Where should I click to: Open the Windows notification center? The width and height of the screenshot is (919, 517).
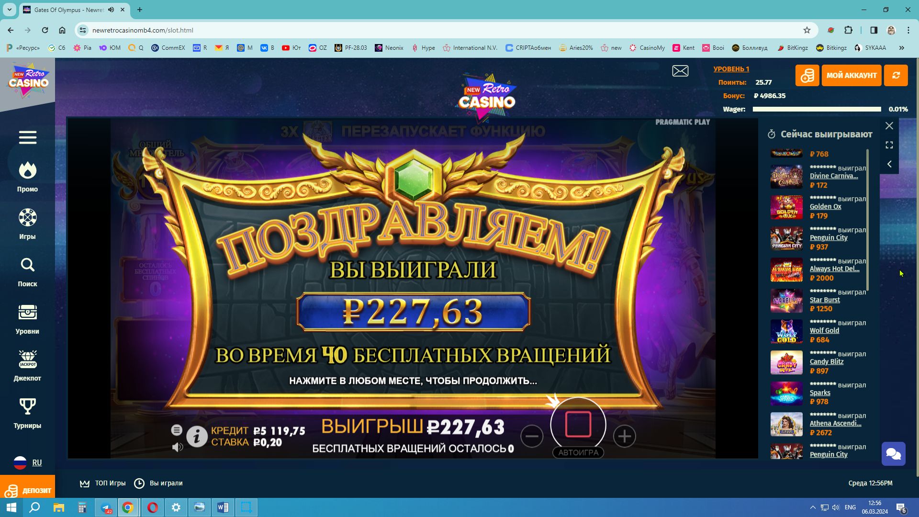(x=901, y=508)
